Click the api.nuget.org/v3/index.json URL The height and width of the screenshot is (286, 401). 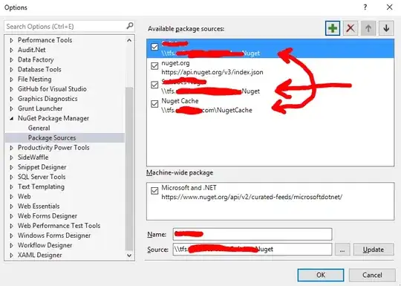(212, 72)
